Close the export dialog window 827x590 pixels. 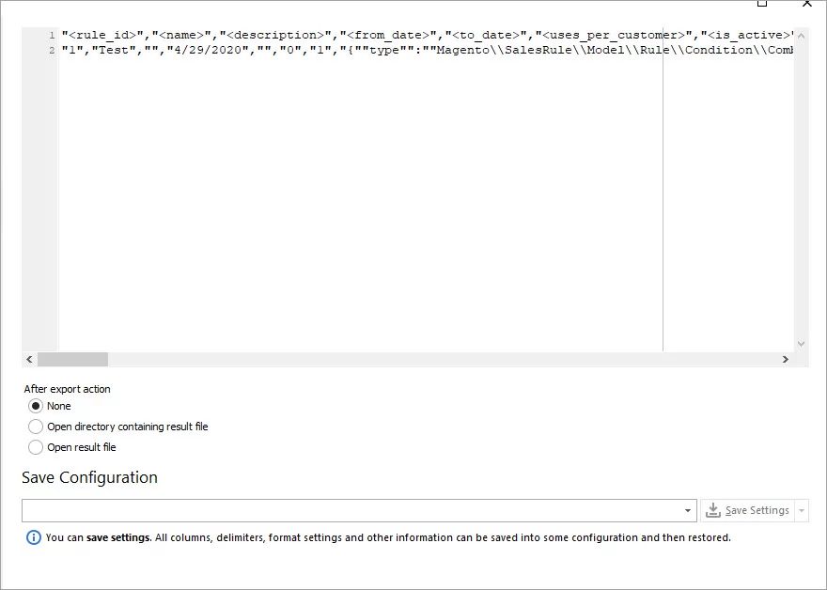click(807, 3)
